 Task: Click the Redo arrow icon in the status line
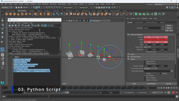(x=27, y=8)
